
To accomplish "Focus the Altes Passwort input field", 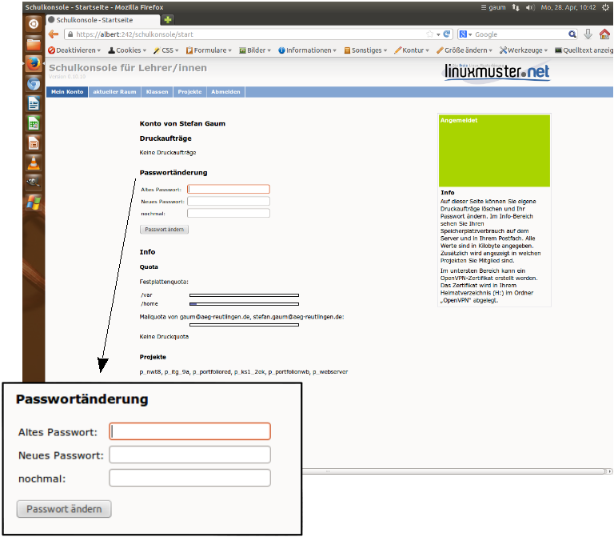I will tap(229, 190).
